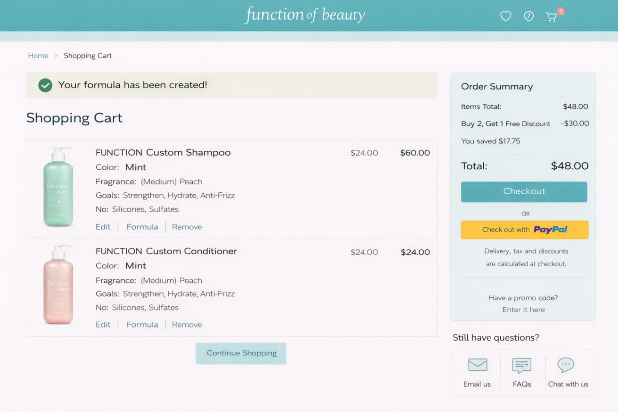The height and width of the screenshot is (412, 618).
Task: Click the Order Summary heading
Action: (497, 87)
